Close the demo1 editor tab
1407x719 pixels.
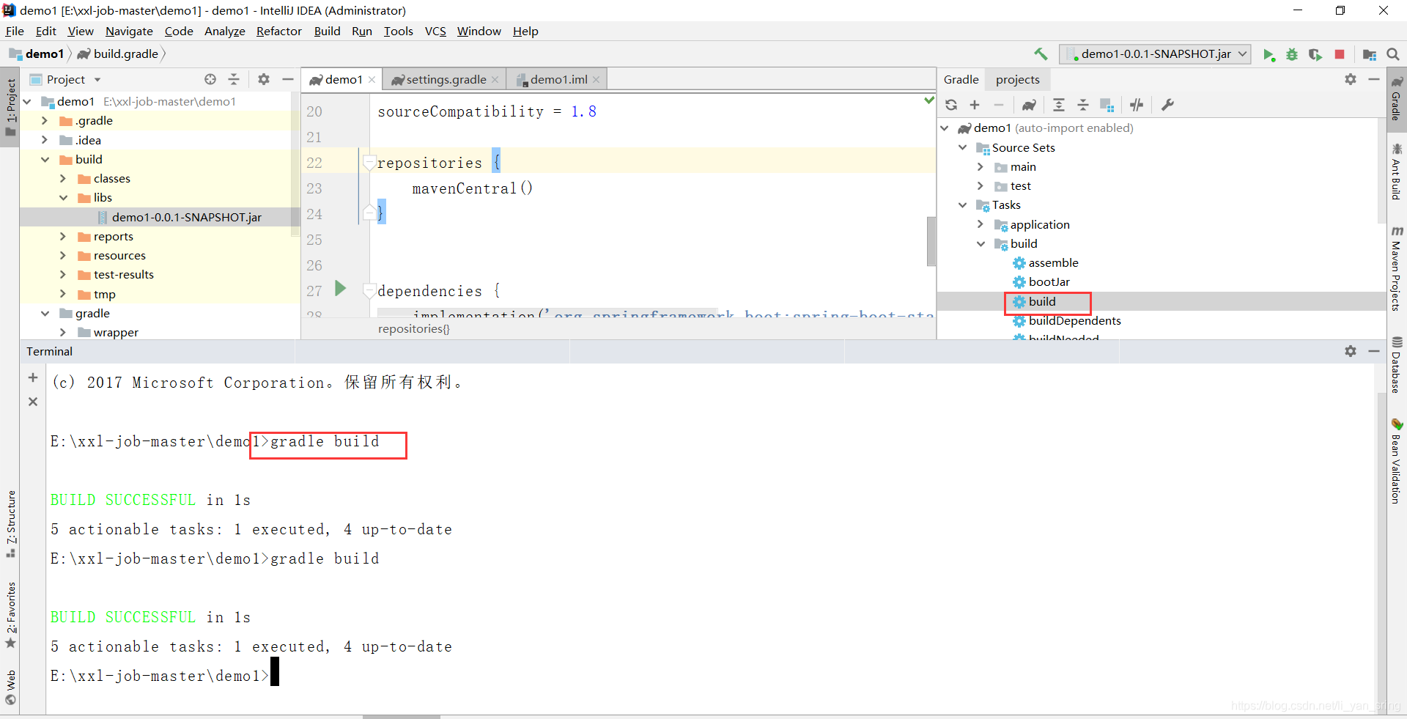(372, 80)
